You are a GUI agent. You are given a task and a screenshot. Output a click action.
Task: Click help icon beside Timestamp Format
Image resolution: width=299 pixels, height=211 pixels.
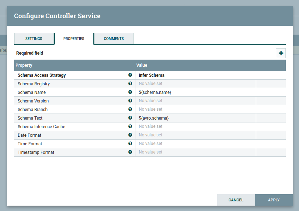coord(130,152)
